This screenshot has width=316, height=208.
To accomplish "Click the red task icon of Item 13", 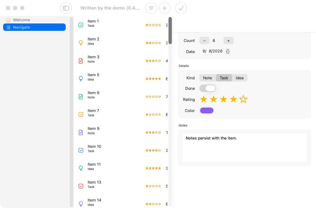I will click(81, 186).
